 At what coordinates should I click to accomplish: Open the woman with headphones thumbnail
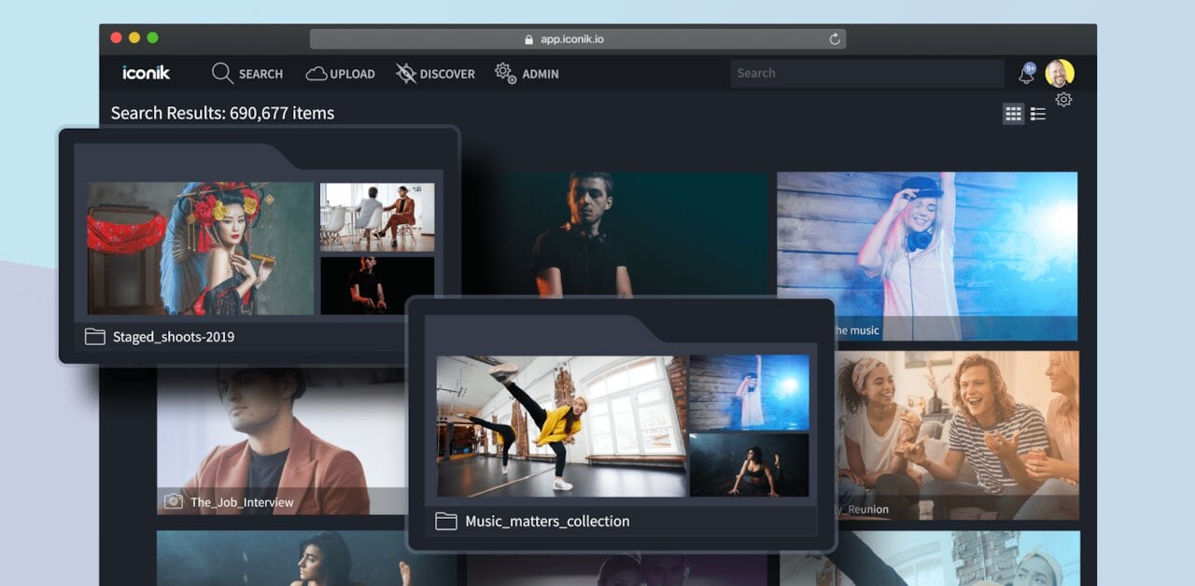(x=926, y=247)
